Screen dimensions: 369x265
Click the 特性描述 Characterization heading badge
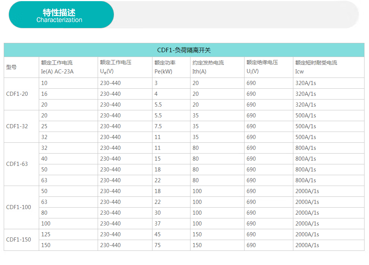(x=61, y=15)
